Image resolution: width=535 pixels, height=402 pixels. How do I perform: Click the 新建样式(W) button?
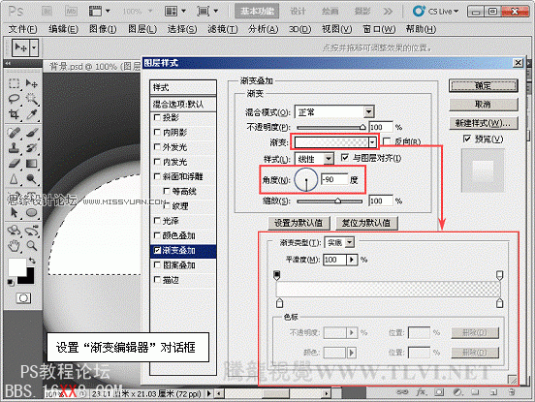(x=483, y=123)
